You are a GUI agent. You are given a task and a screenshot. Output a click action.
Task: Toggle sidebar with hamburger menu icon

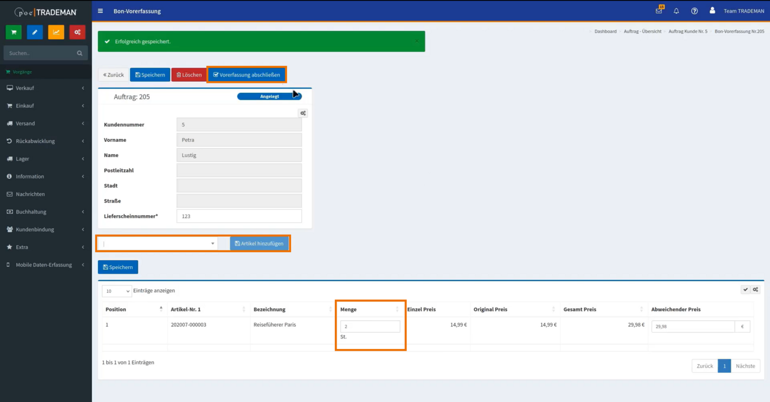coord(101,11)
